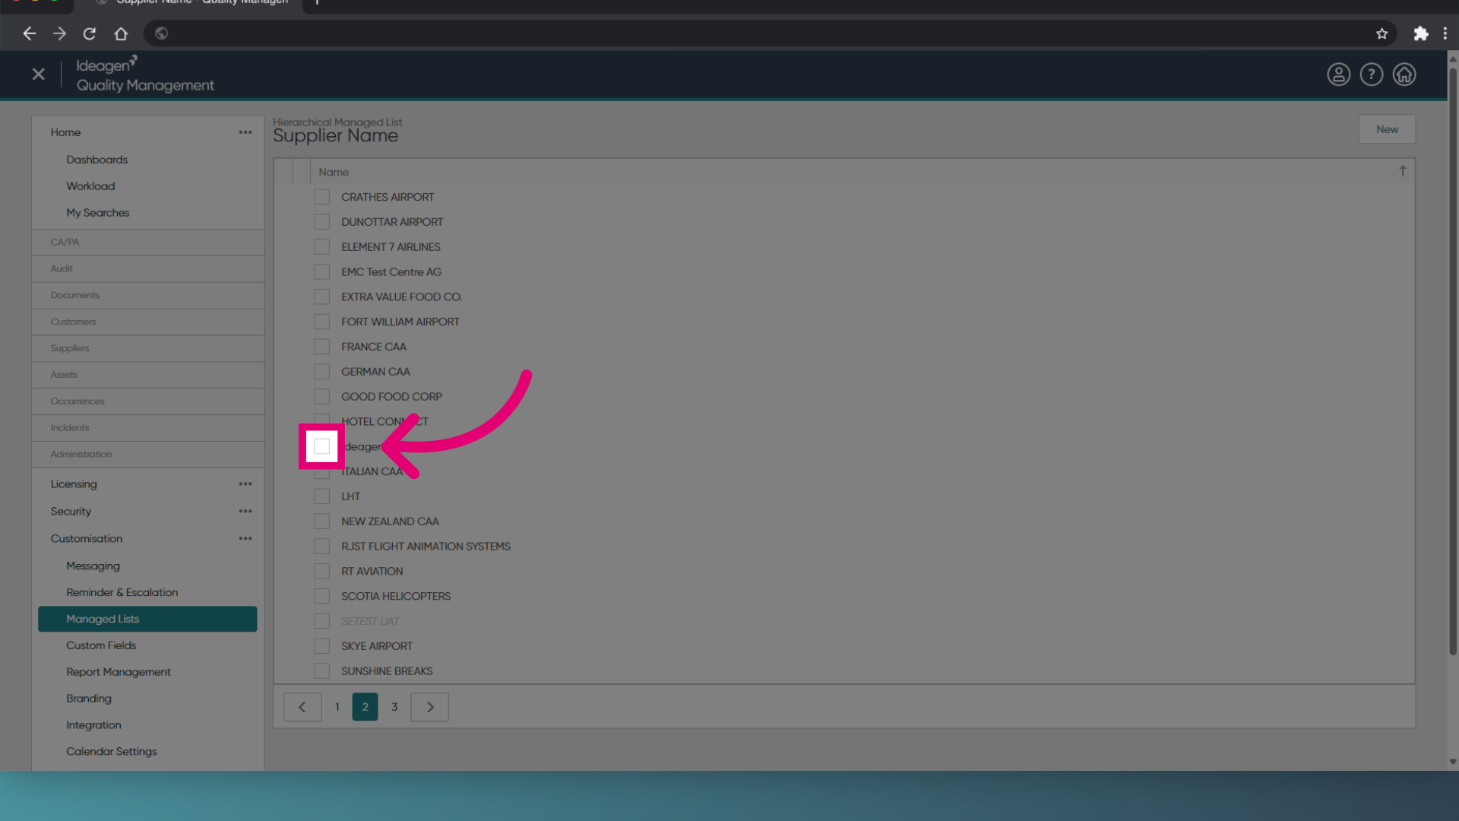Sort the Name column with the arrow icon
Screen dimensions: 1459x821
[1402, 172]
